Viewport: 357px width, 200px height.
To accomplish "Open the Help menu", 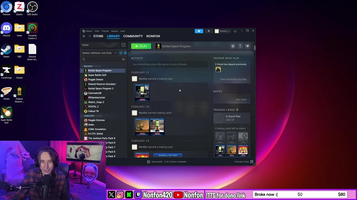I will pyautogui.click(x=123, y=31).
